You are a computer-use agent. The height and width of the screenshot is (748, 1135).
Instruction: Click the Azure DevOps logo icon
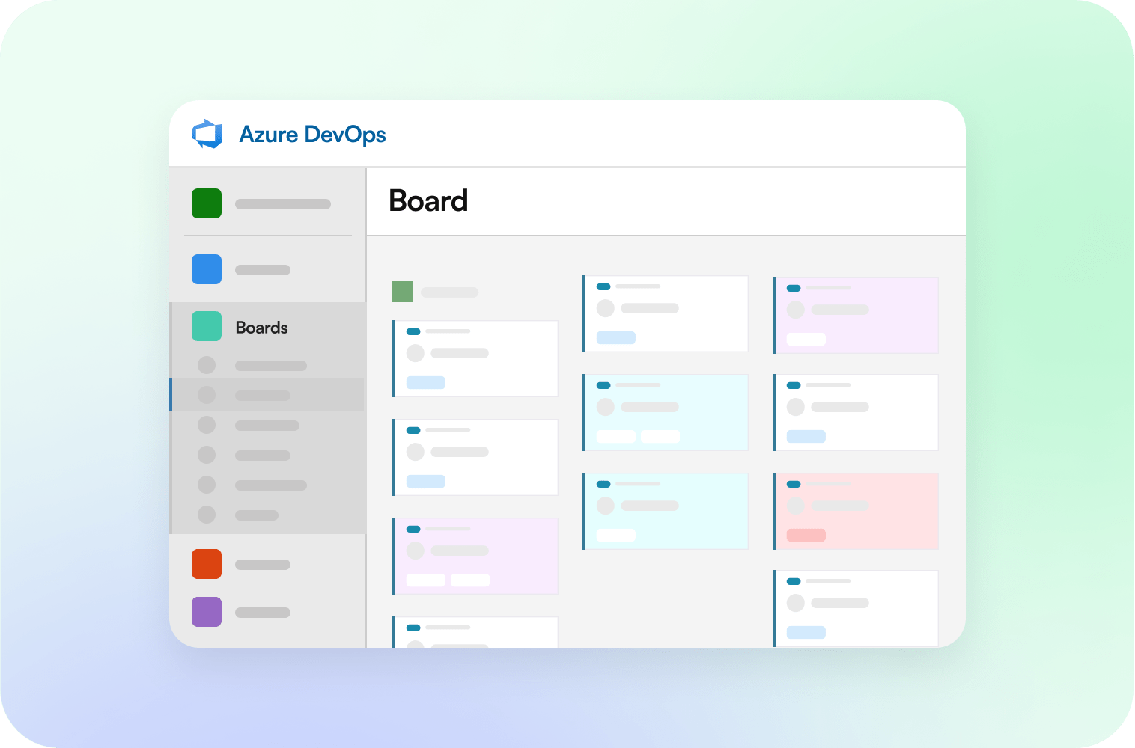[x=207, y=134]
